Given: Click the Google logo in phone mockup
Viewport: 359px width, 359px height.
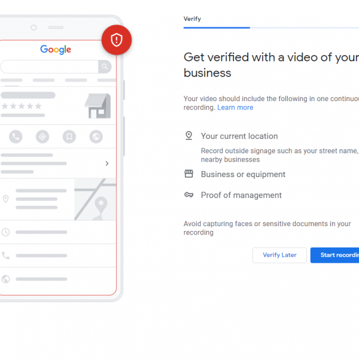Looking at the screenshot, I should (x=56, y=50).
